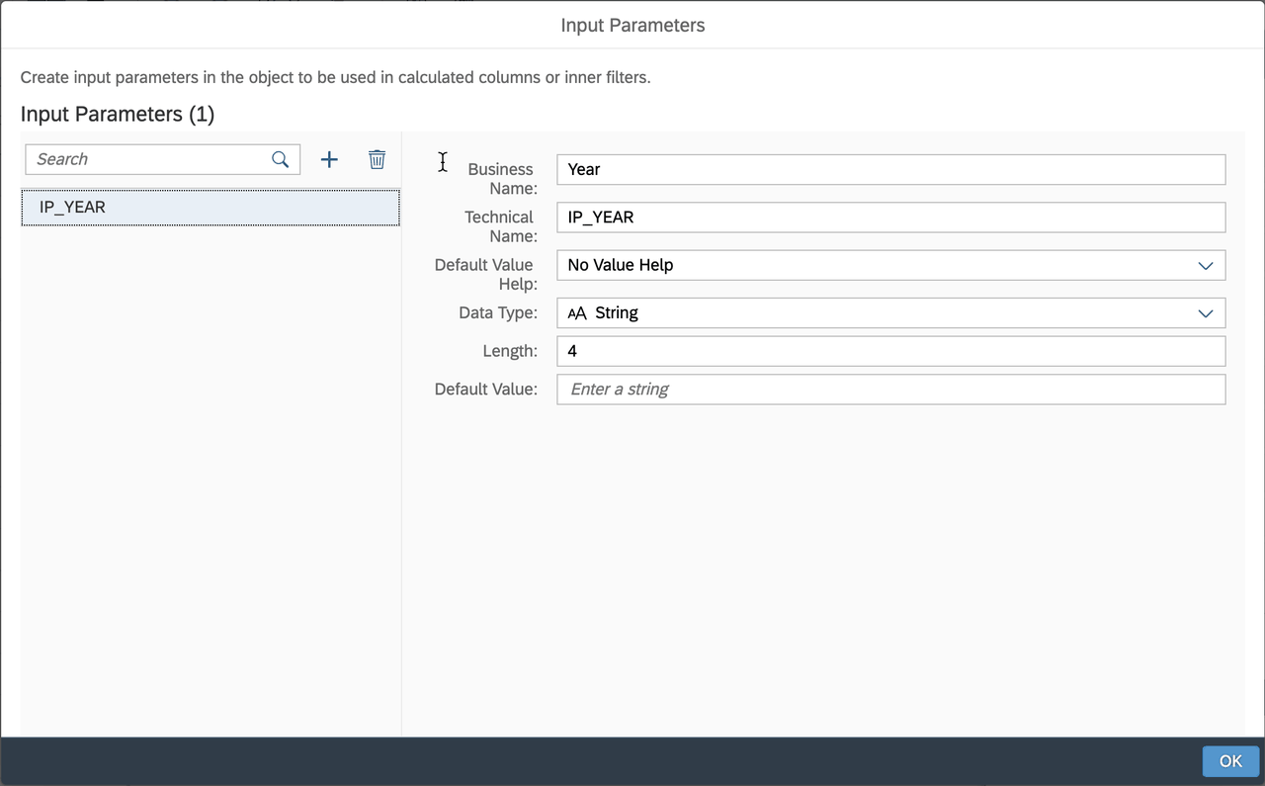This screenshot has height=786, width=1265.
Task: Click the Length field containing 4
Action: (889, 351)
